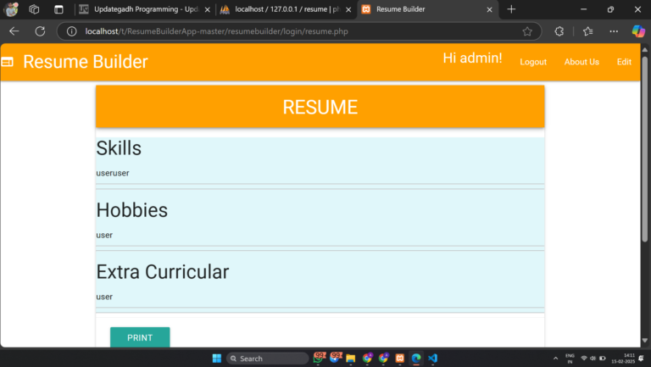This screenshot has height=367, width=651.
Task: Open the About Us page
Action: click(581, 62)
